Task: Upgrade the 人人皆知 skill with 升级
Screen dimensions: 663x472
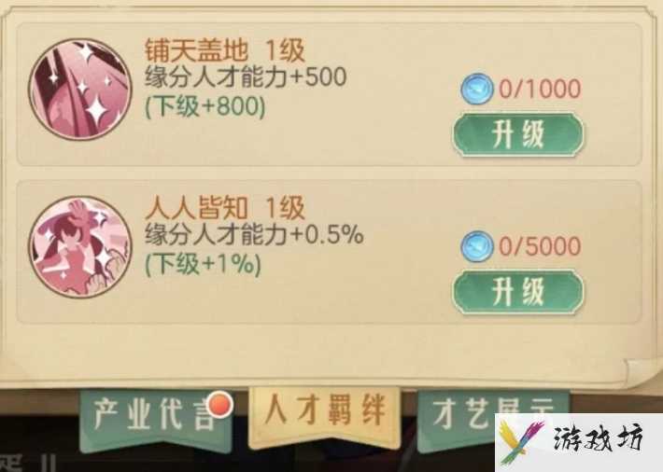Action: click(x=518, y=292)
